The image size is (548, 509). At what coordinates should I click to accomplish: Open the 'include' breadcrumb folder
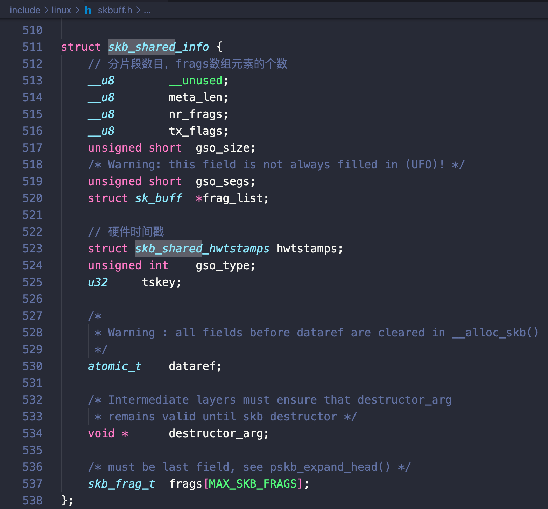click(25, 10)
